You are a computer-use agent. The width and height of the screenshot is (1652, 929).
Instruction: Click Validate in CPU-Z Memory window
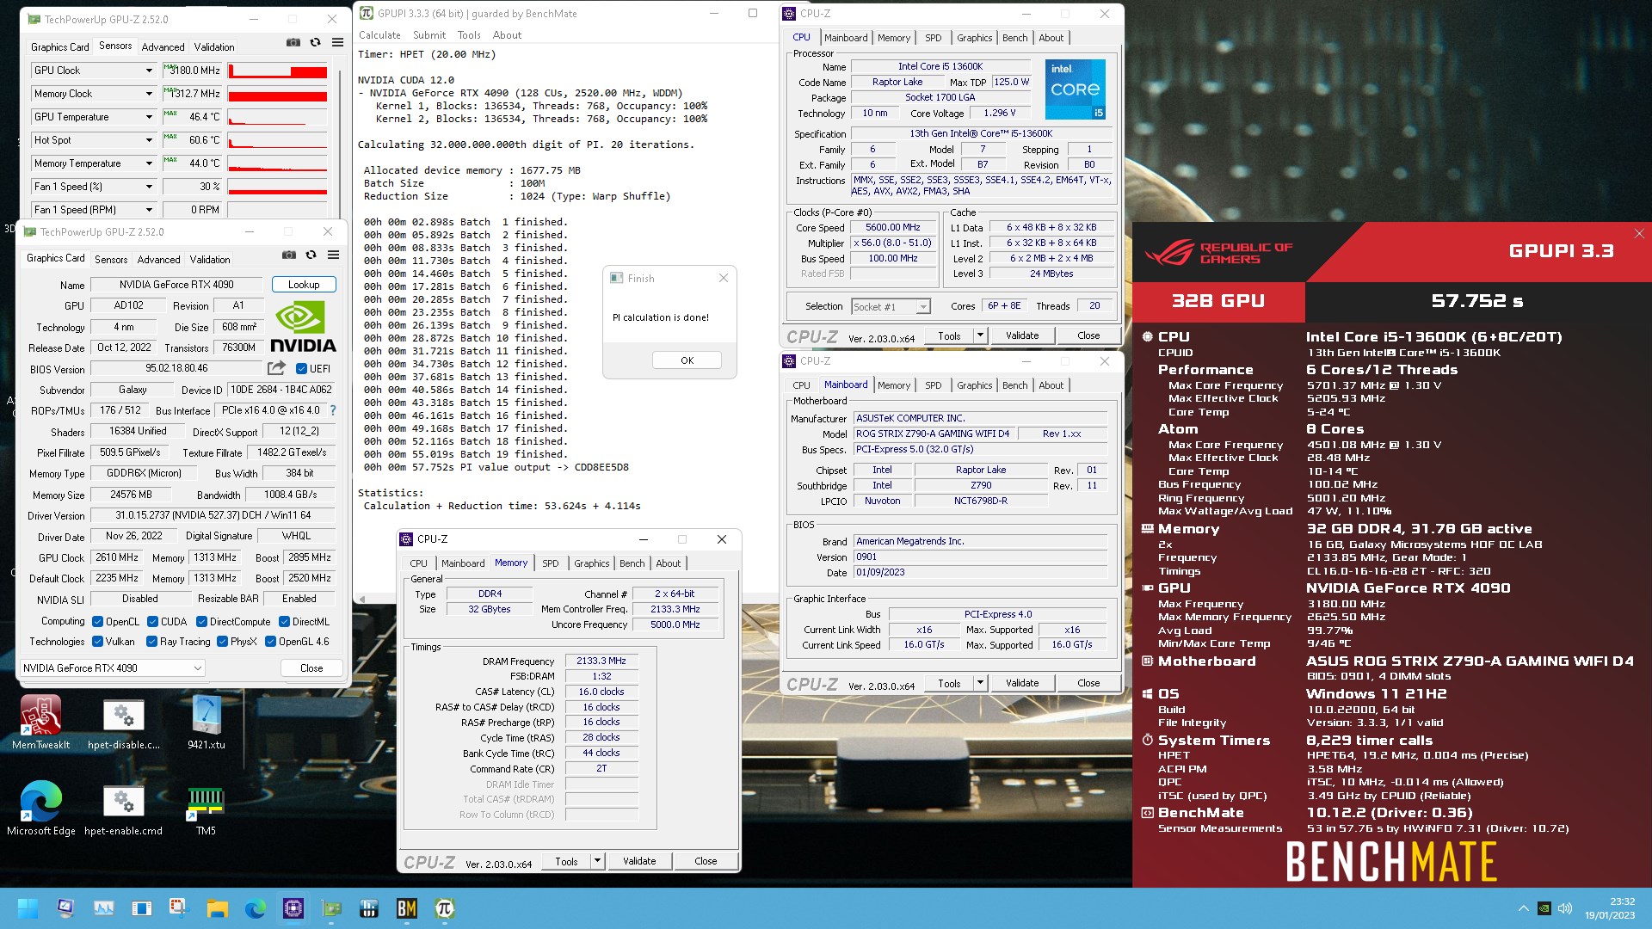coord(639,861)
